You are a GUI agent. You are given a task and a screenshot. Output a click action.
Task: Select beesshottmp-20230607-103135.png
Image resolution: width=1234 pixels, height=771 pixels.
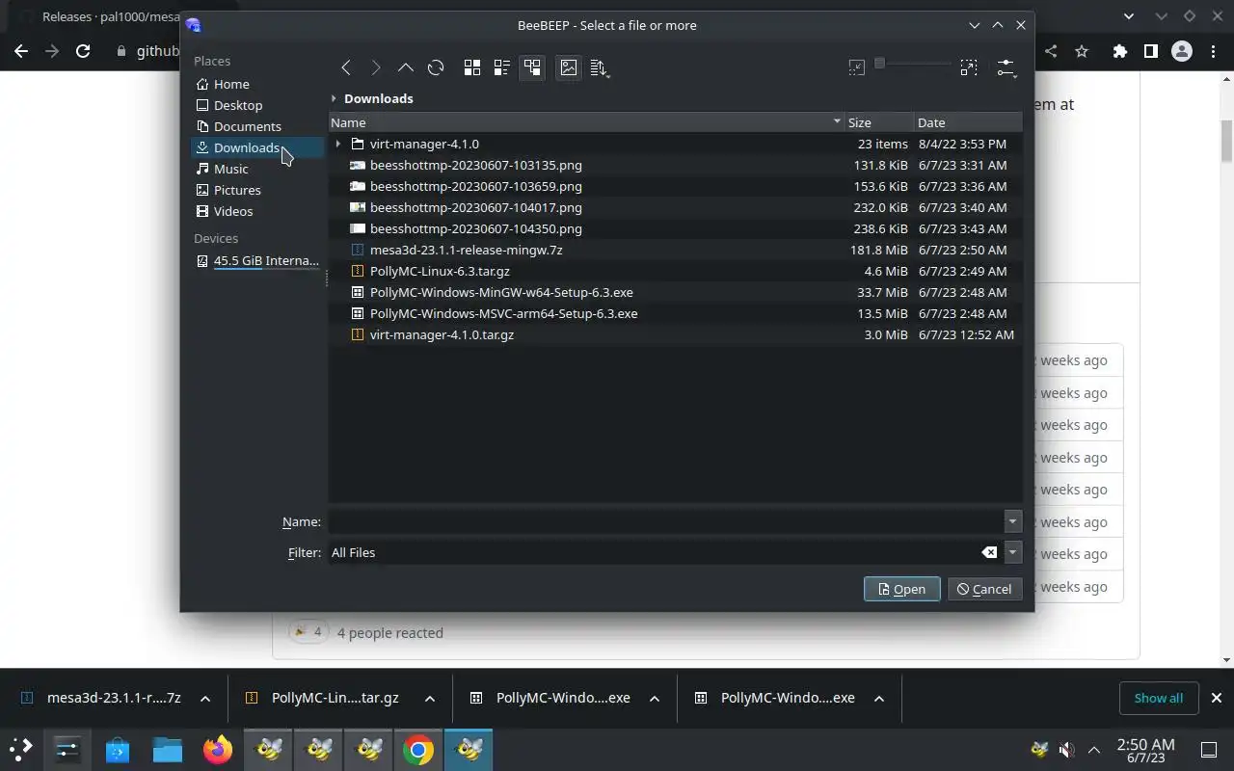tap(675, 165)
